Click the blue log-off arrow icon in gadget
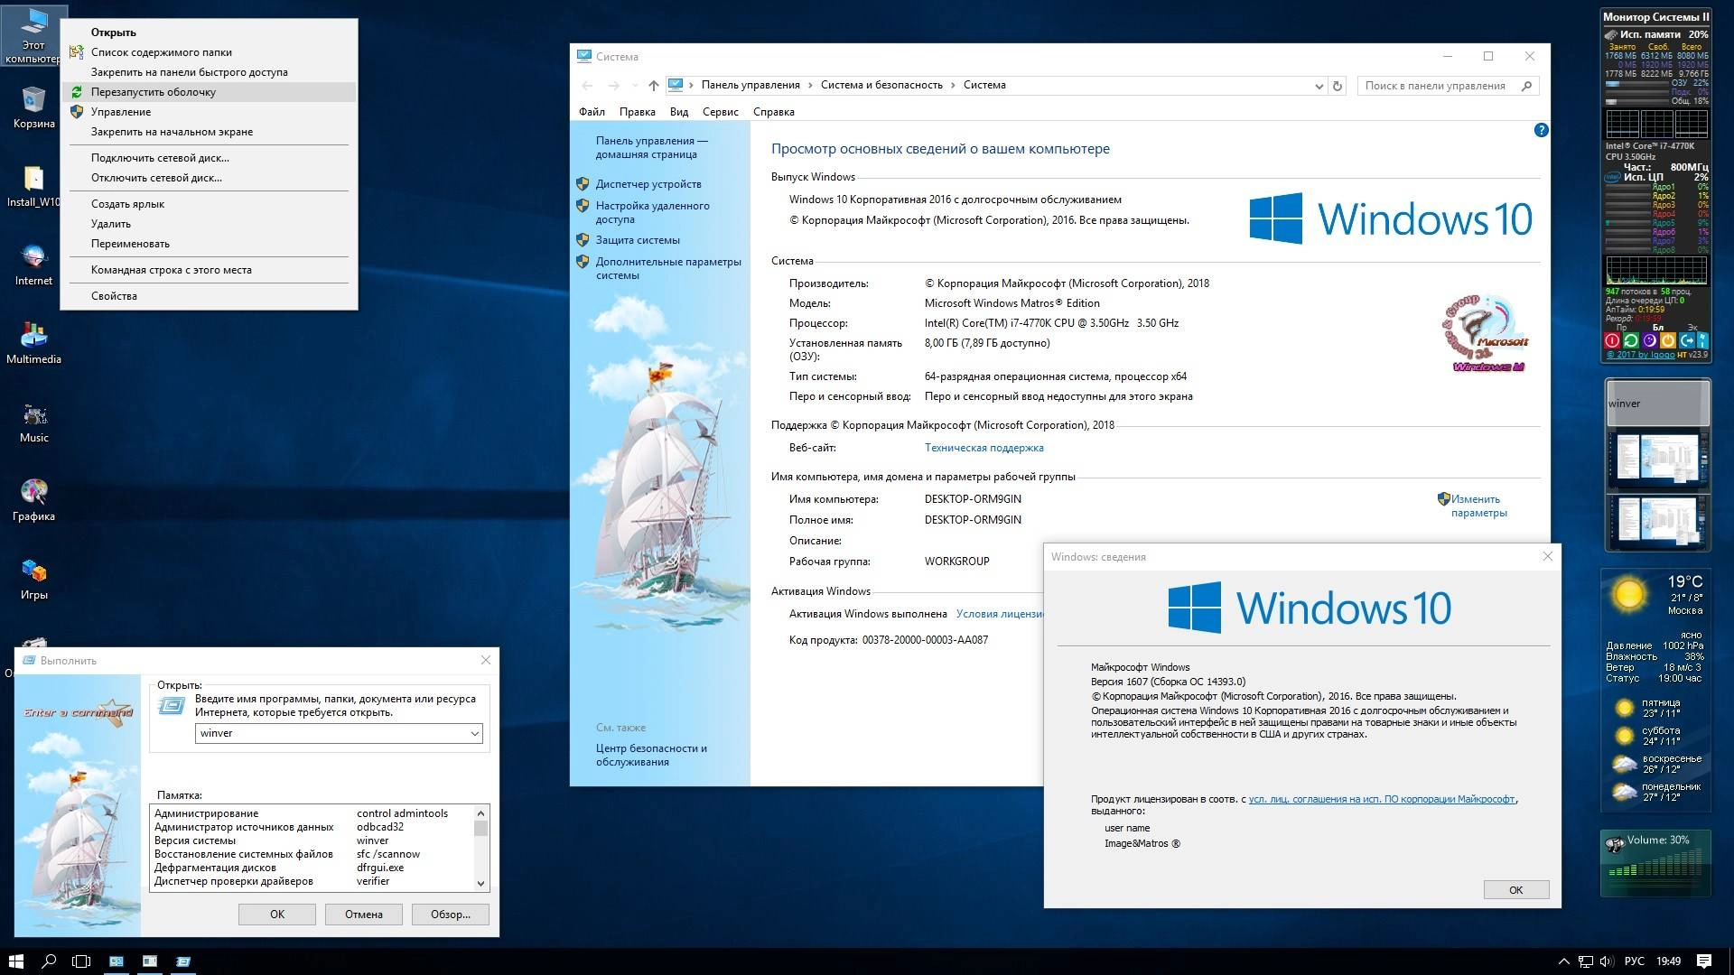This screenshot has width=1734, height=975. 1685,340
